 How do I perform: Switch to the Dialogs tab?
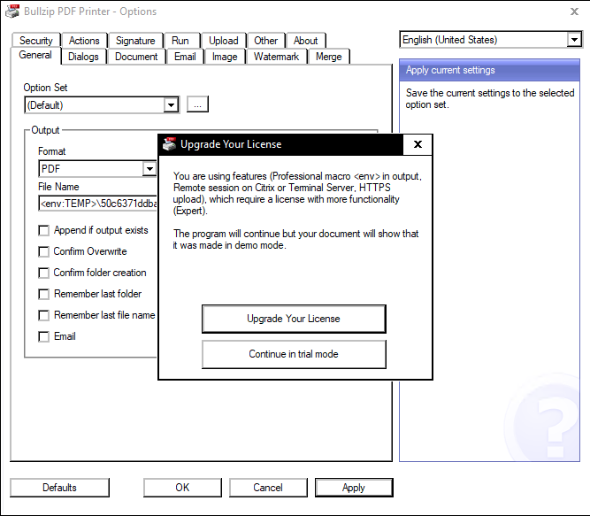[83, 57]
